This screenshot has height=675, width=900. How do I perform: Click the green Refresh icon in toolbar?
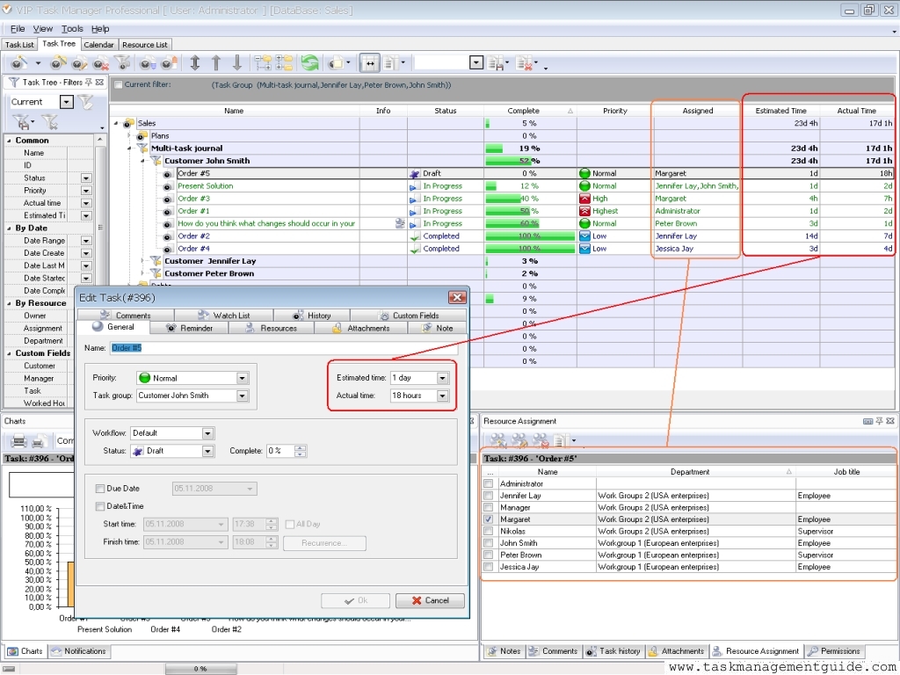(309, 62)
